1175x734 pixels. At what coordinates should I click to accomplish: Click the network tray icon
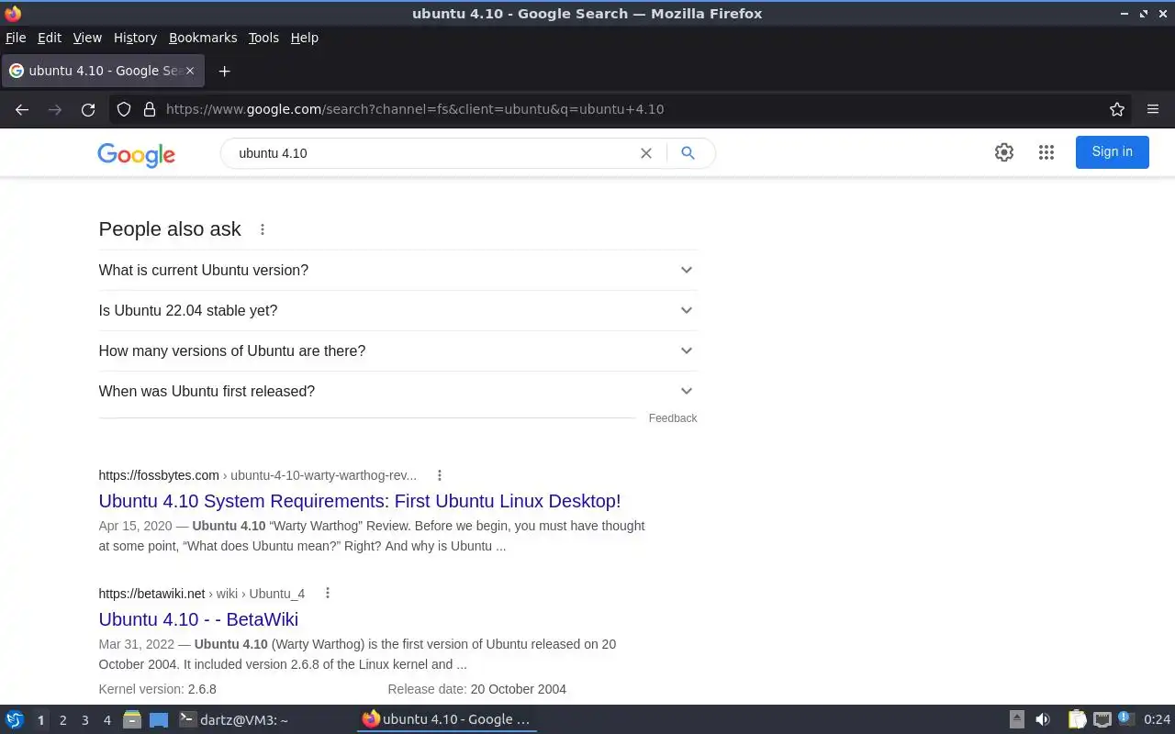click(x=1102, y=719)
